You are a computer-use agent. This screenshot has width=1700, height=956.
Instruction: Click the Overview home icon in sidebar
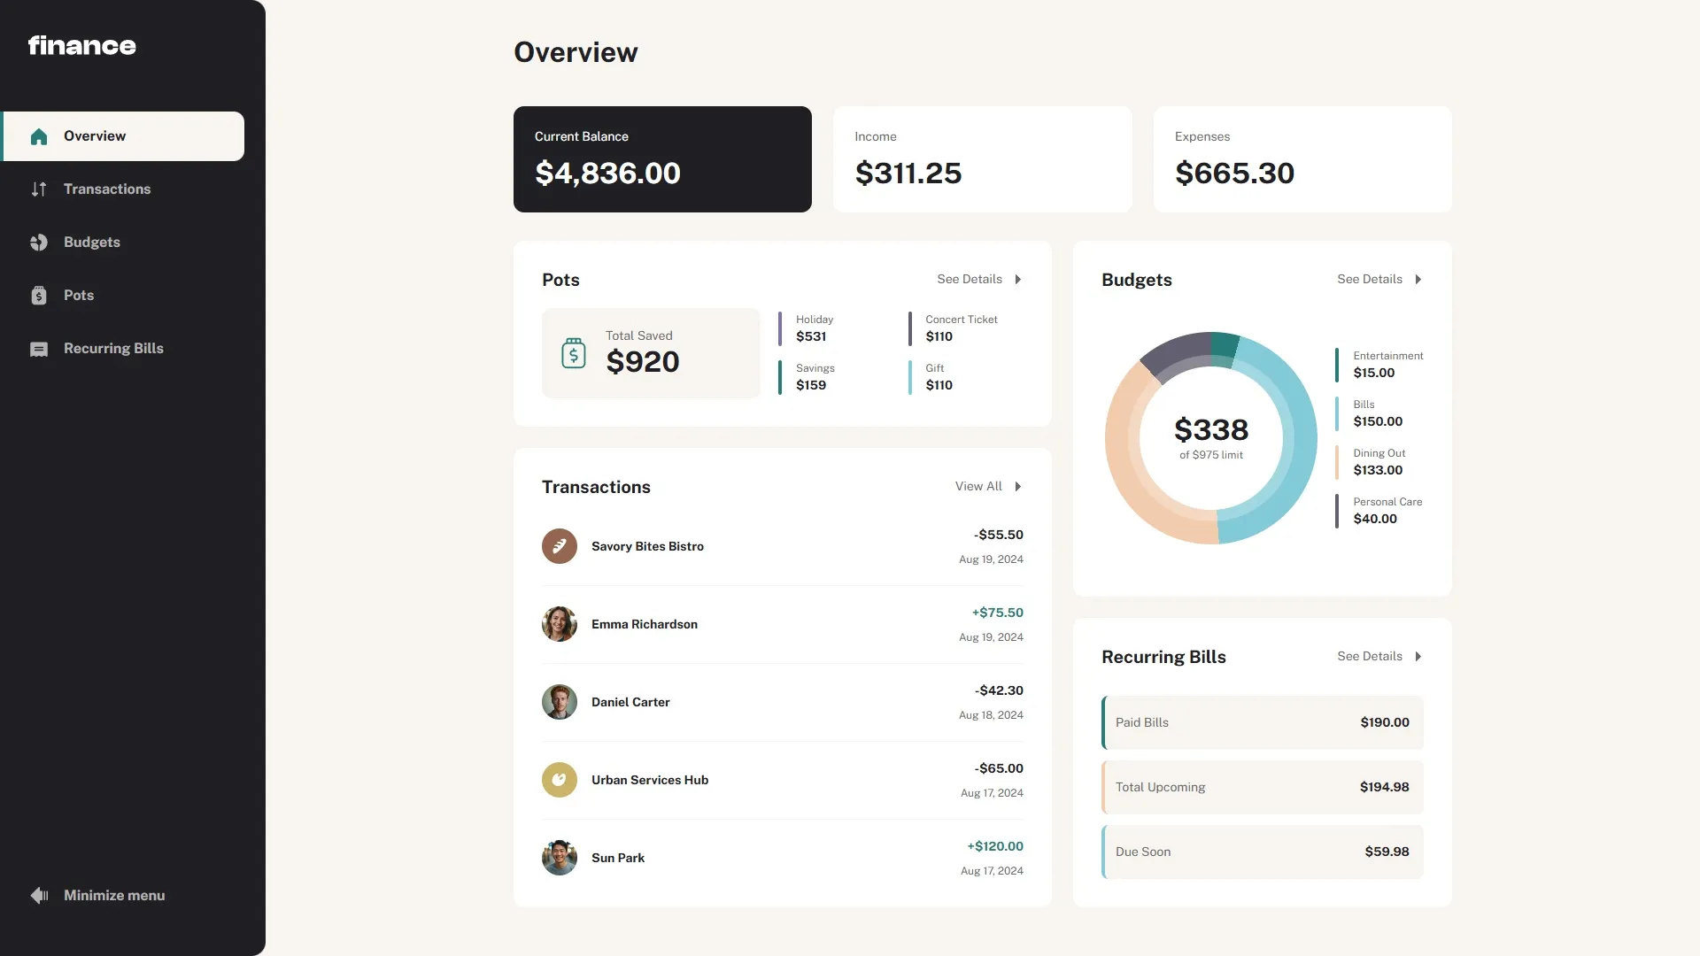pyautogui.click(x=39, y=136)
